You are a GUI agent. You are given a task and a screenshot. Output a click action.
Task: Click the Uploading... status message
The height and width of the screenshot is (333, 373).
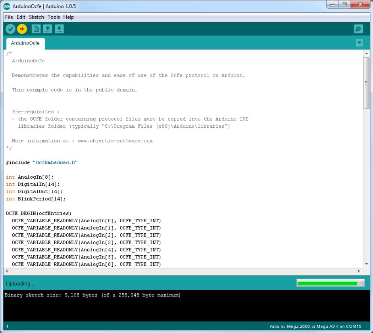[x=20, y=284]
